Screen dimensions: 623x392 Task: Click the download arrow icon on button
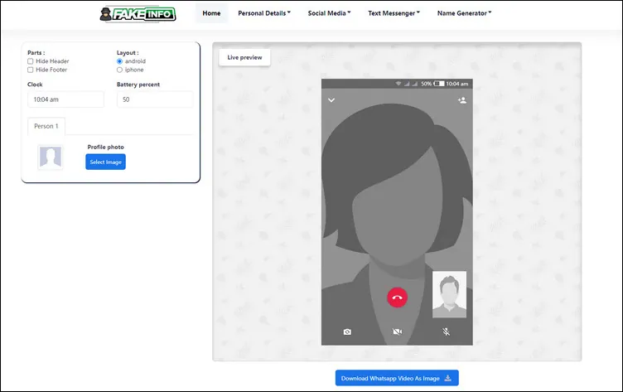[x=447, y=378]
